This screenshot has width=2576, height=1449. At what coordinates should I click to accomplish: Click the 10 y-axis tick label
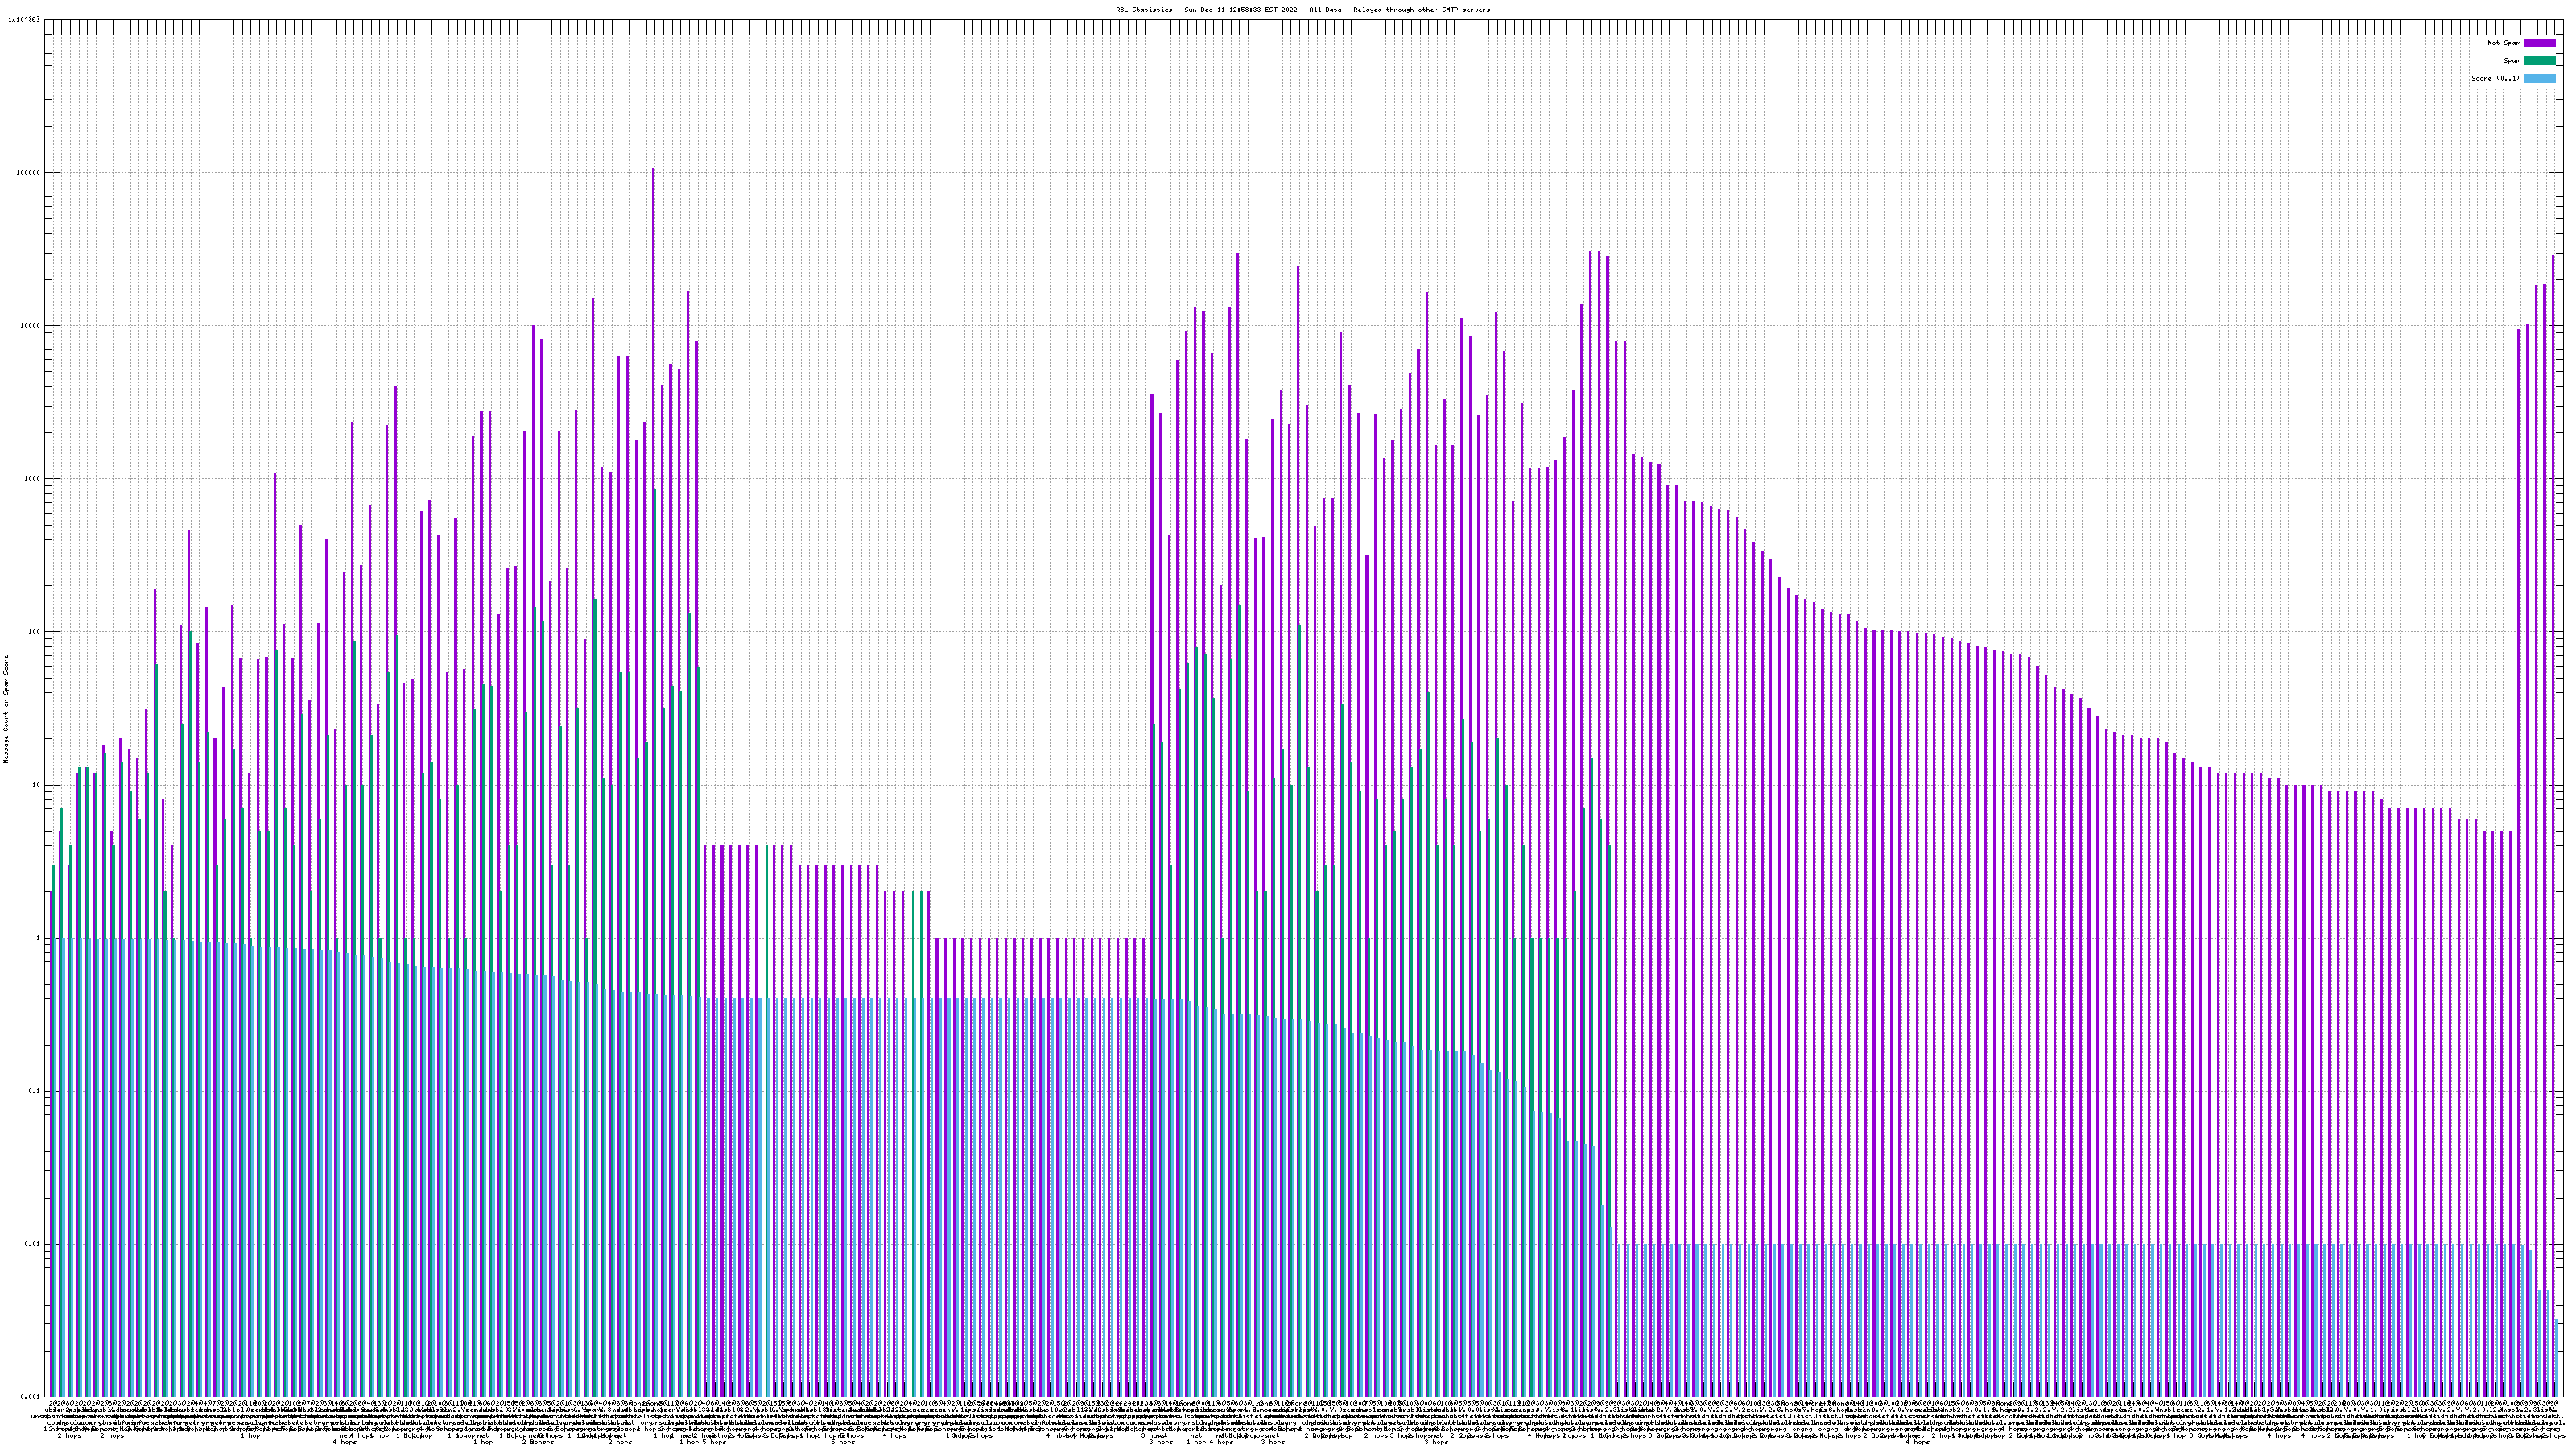point(38,785)
